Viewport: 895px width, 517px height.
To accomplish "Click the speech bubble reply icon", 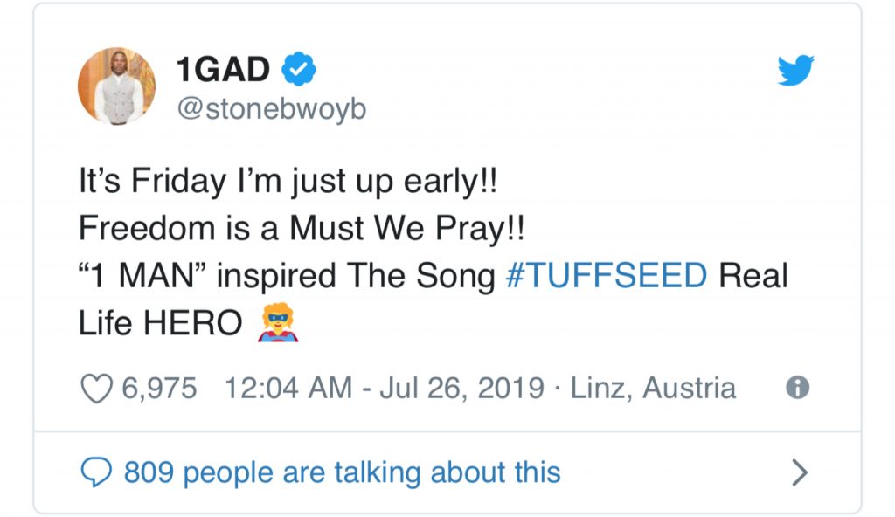I will (x=96, y=472).
